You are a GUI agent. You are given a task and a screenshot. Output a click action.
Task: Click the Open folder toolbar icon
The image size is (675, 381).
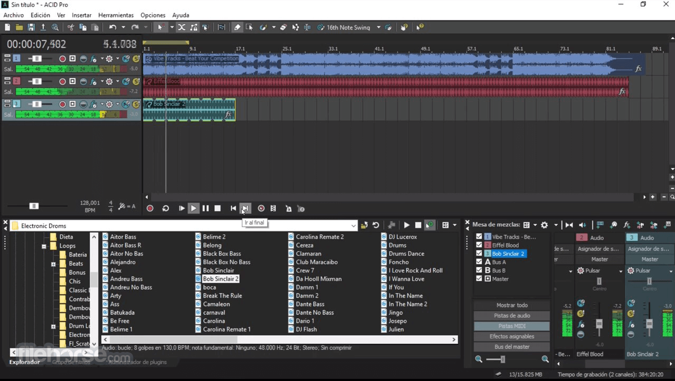click(x=19, y=27)
